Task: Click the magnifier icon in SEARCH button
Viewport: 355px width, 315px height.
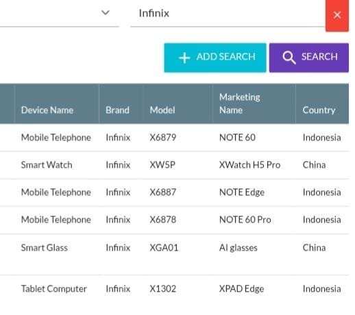Action: point(289,58)
